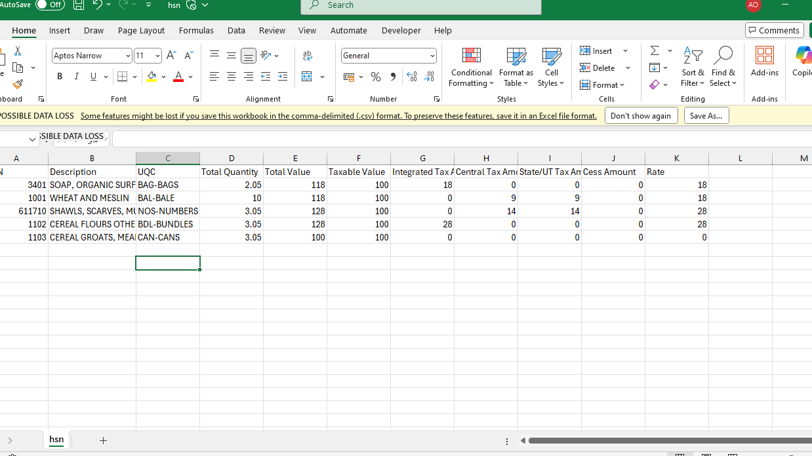The width and height of the screenshot is (812, 456).
Task: Click the Don't show again button
Action: tap(641, 115)
